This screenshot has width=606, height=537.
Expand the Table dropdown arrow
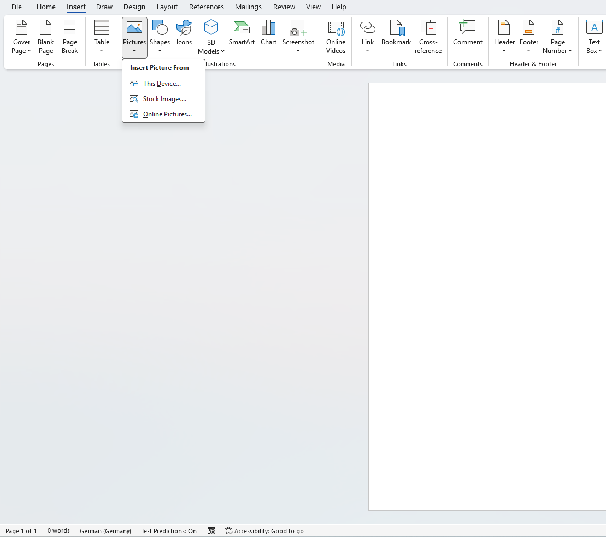(101, 51)
